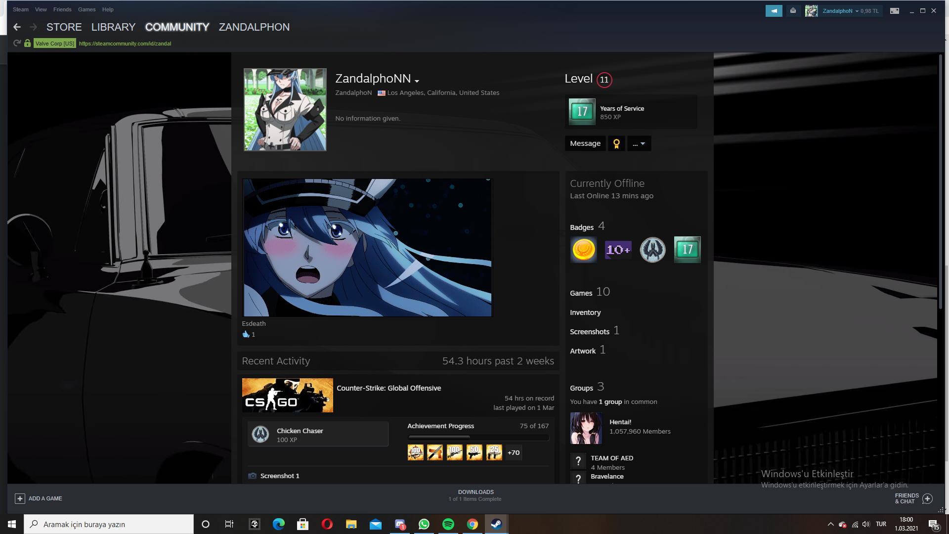Click the Friends & Chat plus icon
This screenshot has height=534, width=949.
click(x=928, y=498)
